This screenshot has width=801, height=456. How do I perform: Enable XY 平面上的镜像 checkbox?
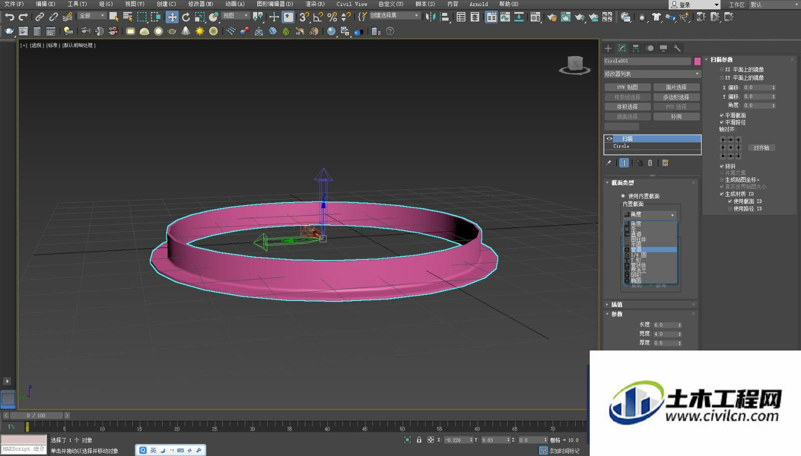coord(722,77)
